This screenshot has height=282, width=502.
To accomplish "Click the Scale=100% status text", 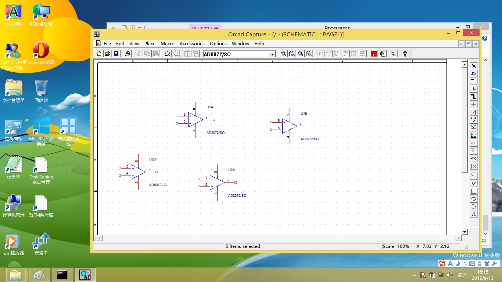I will (396, 246).
